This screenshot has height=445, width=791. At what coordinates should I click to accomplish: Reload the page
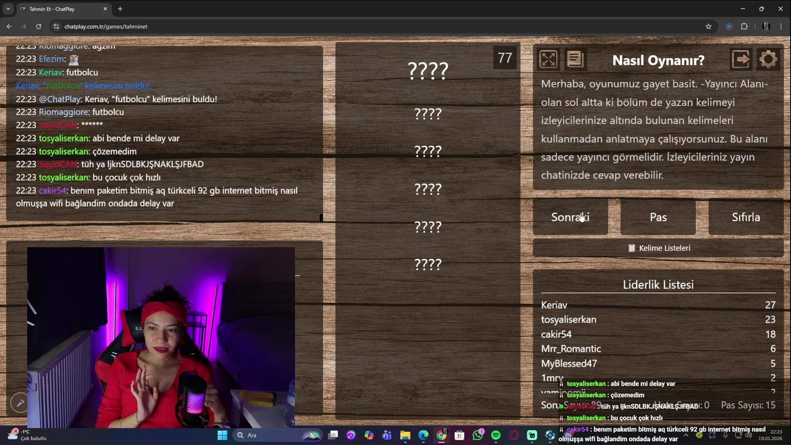(x=38, y=27)
